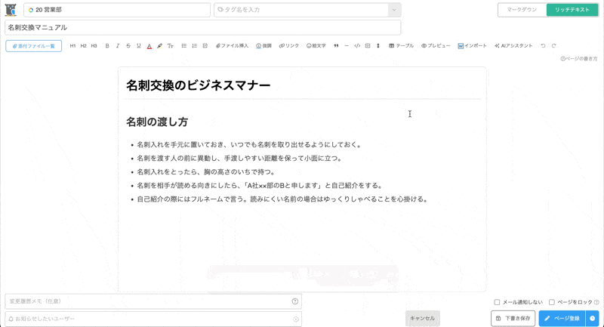Toggle bold text formatting

click(107, 46)
